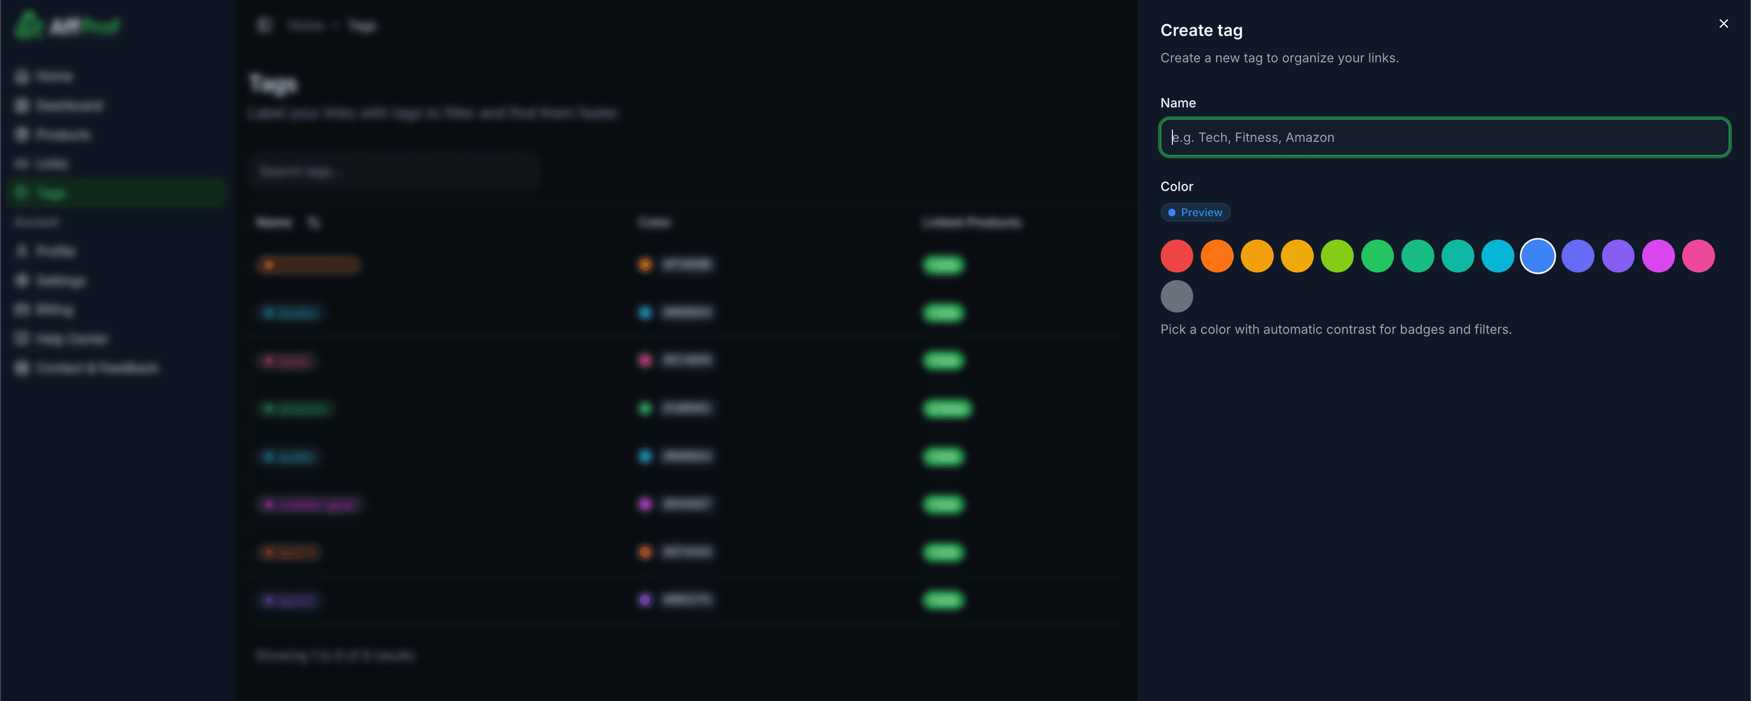Pick the gray color swatch
Viewport: 1751px width, 701px height.
point(1176,296)
